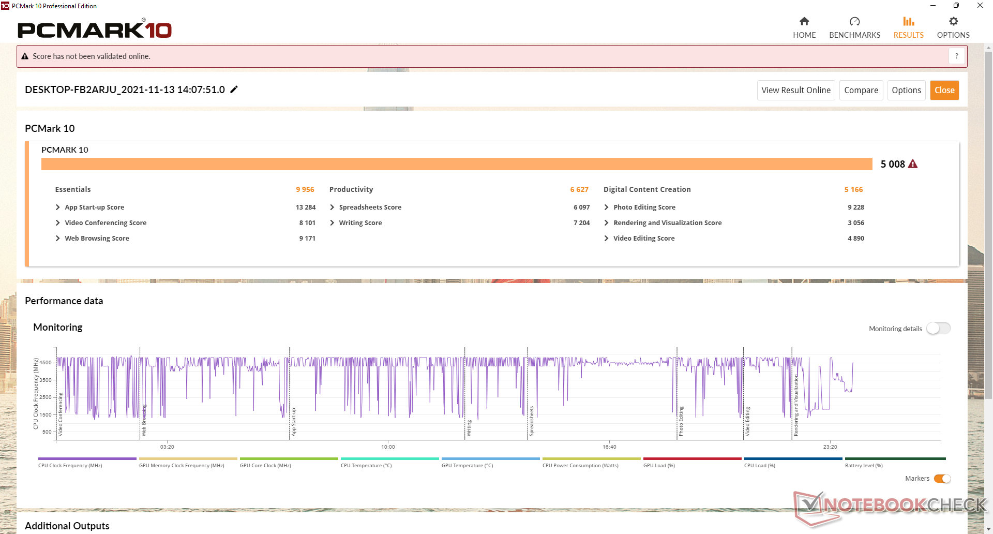993x534 pixels.
Task: Expand Video Editing Score
Action: pyautogui.click(x=606, y=238)
